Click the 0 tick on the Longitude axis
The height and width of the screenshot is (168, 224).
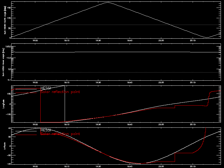[x=10, y=104]
